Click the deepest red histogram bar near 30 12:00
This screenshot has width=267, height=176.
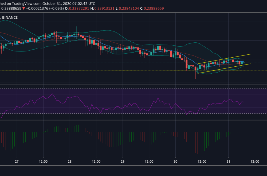[198, 143]
